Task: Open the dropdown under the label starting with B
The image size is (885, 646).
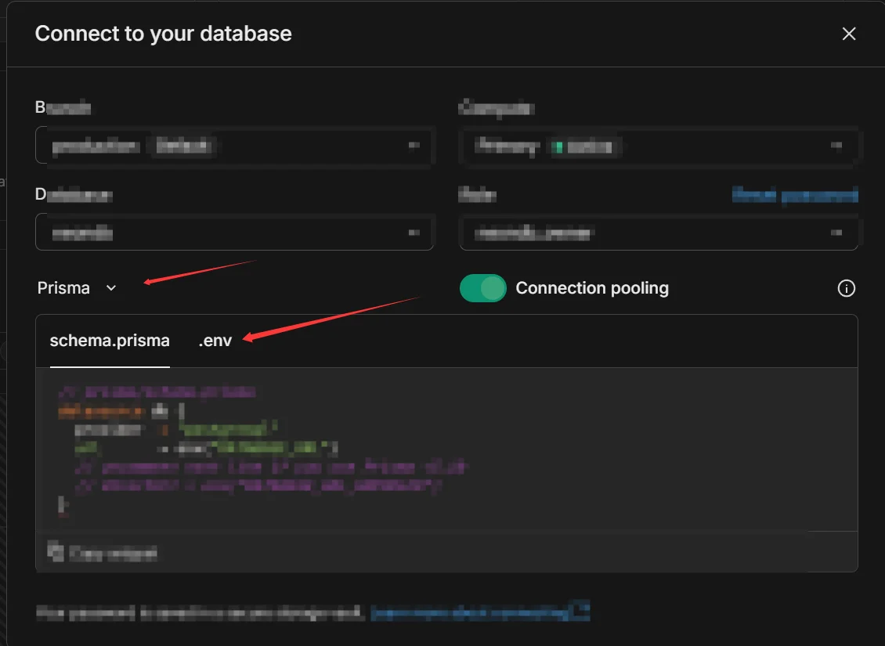Action: pos(234,146)
